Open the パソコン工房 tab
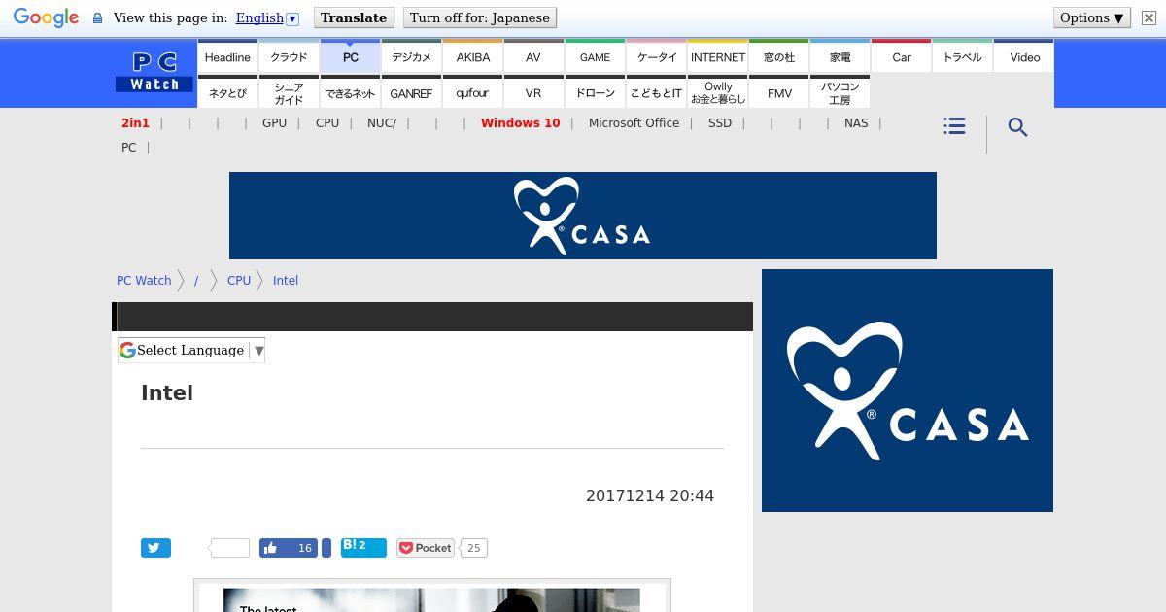Screen dimensions: 1166x612 point(840,92)
